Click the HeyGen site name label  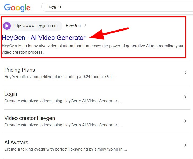click(73, 26)
